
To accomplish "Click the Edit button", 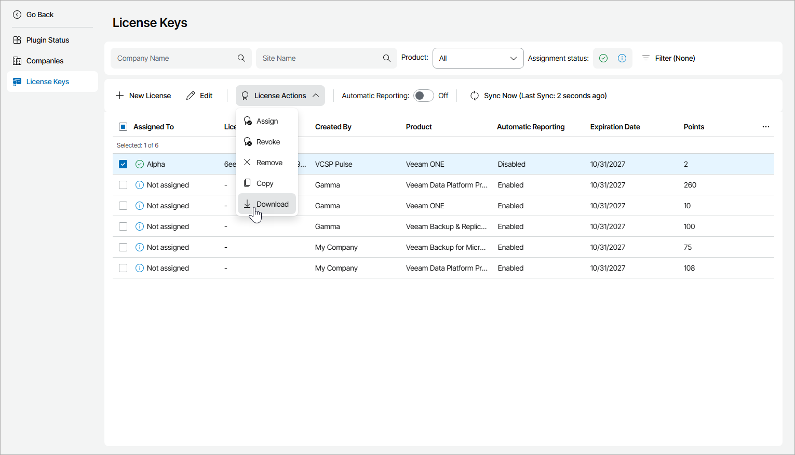I will [x=199, y=96].
